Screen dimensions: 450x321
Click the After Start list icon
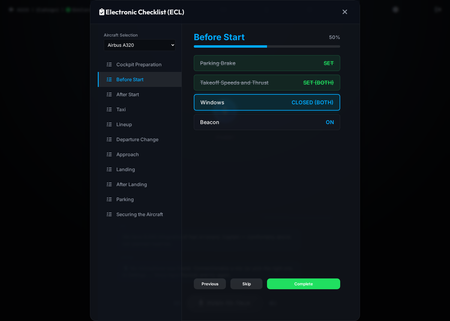109,94
